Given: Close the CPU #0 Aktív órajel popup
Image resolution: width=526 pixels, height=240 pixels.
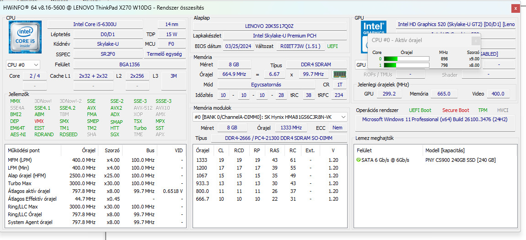Looking at the screenshot, I should [475, 40].
